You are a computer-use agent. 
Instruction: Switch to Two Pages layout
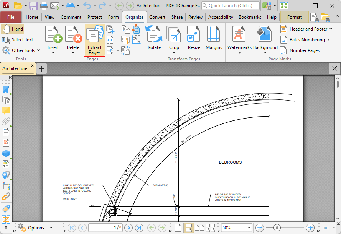[x=199, y=228]
